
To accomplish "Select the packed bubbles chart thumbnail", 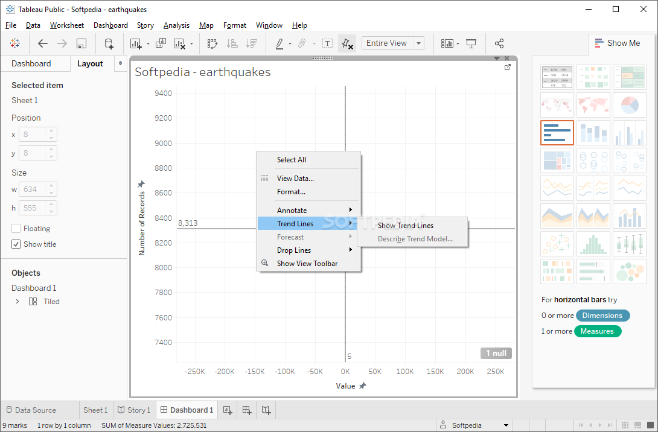I will pos(629,271).
